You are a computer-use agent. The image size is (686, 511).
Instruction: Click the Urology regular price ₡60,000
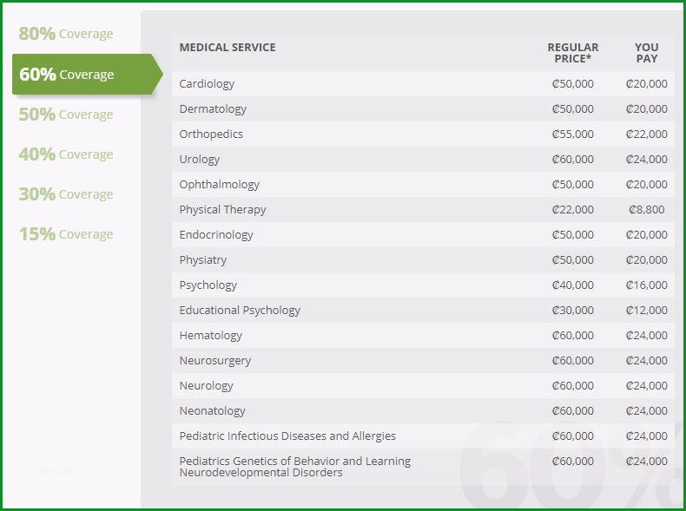(x=573, y=159)
